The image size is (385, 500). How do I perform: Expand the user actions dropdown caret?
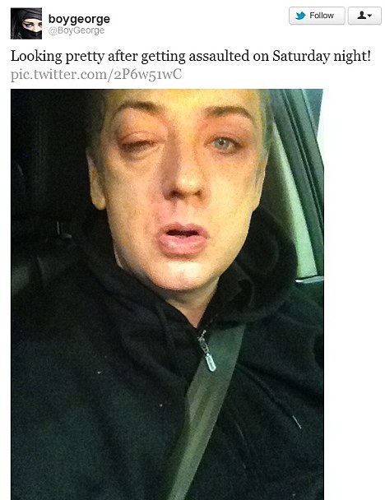point(369,16)
